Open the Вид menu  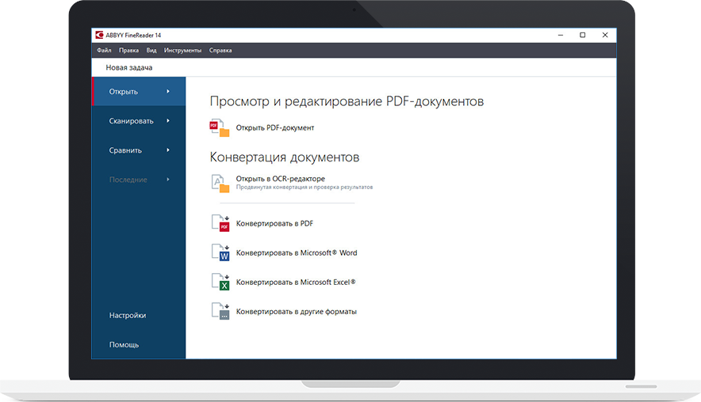151,51
